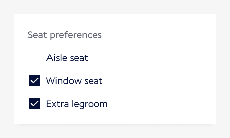Enable the Aisle seat preference

pyautogui.click(x=34, y=57)
